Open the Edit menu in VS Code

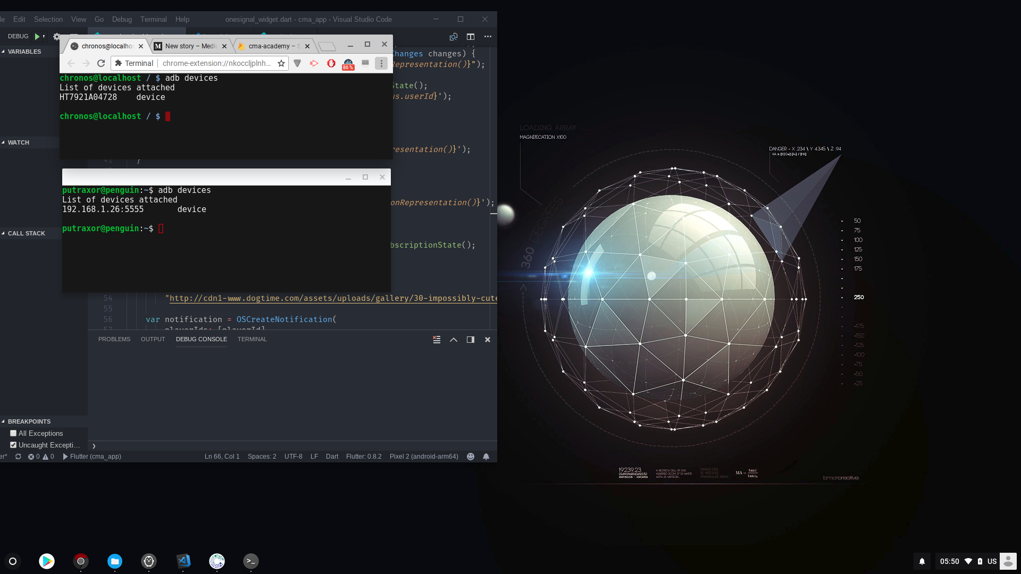point(19,19)
